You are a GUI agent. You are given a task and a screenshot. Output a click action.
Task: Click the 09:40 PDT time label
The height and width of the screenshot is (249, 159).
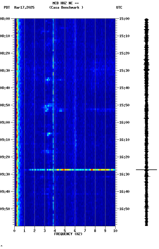click(x=5, y=192)
